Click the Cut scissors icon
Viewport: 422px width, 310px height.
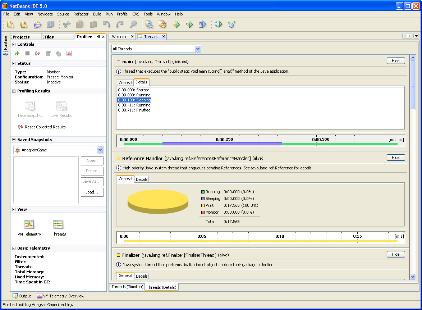tap(66, 24)
